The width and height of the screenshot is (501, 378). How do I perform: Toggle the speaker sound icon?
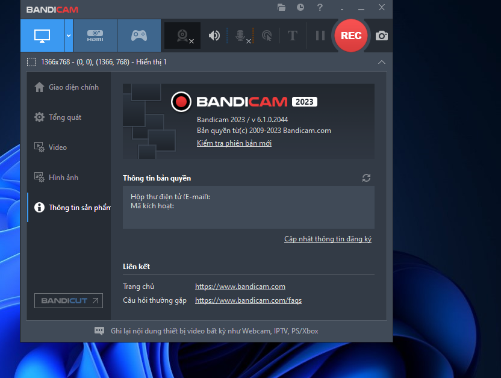pyautogui.click(x=214, y=36)
